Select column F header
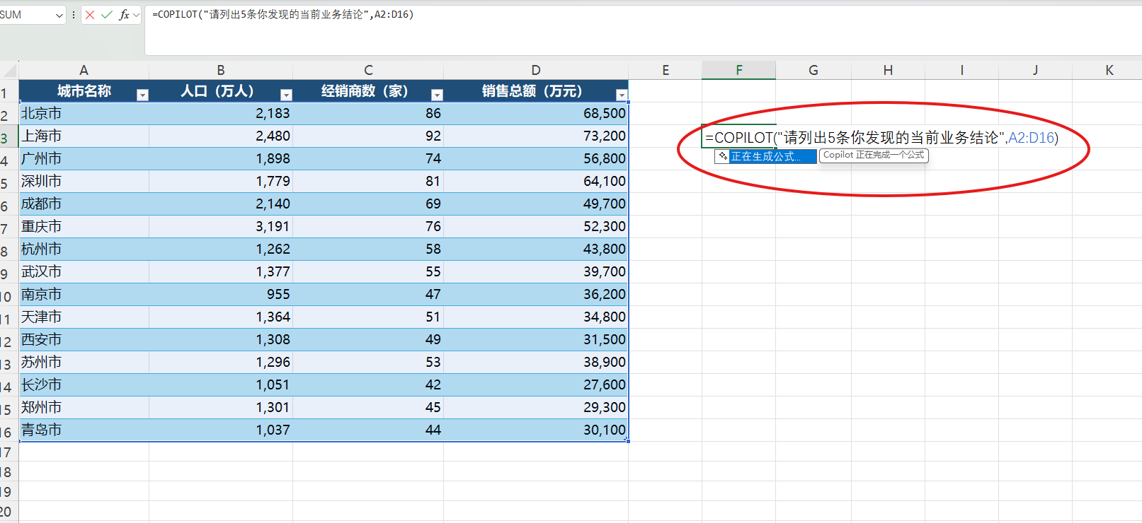The height and width of the screenshot is (523, 1142). tap(739, 70)
